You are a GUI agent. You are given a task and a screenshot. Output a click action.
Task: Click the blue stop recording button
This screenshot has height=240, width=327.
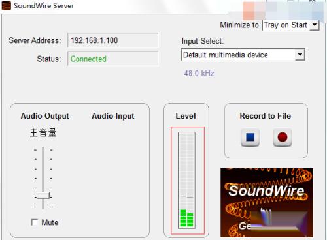pos(250,138)
